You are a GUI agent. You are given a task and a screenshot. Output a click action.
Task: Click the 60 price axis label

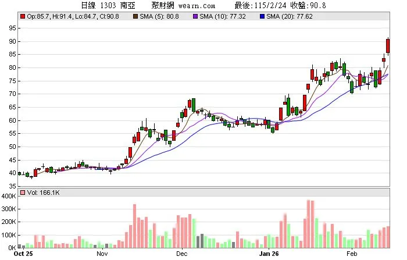[x=12, y=120]
